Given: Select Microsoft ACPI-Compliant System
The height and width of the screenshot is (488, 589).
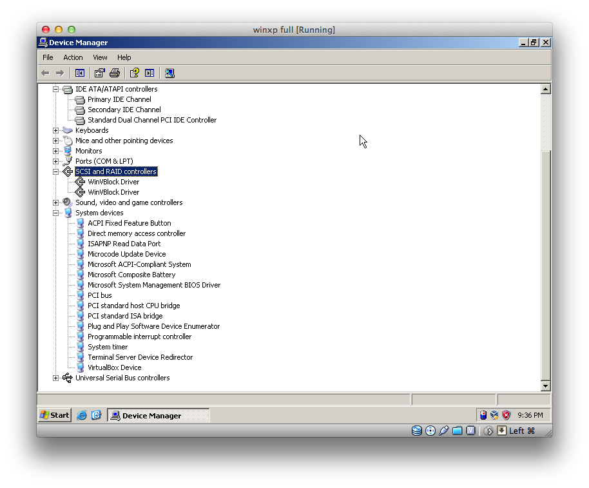Looking at the screenshot, I should coord(139,264).
